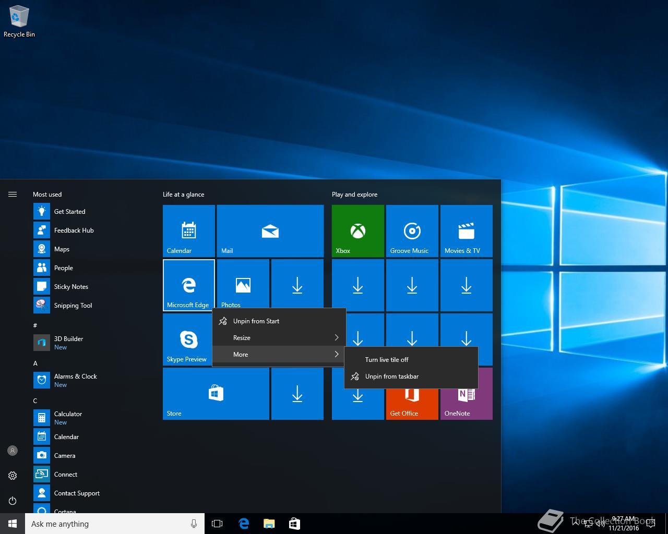
Task: Click the Windows Start button
Action: [13, 524]
